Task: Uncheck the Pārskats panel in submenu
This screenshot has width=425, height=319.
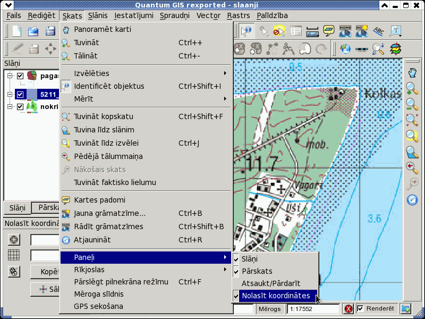Action: click(275, 271)
